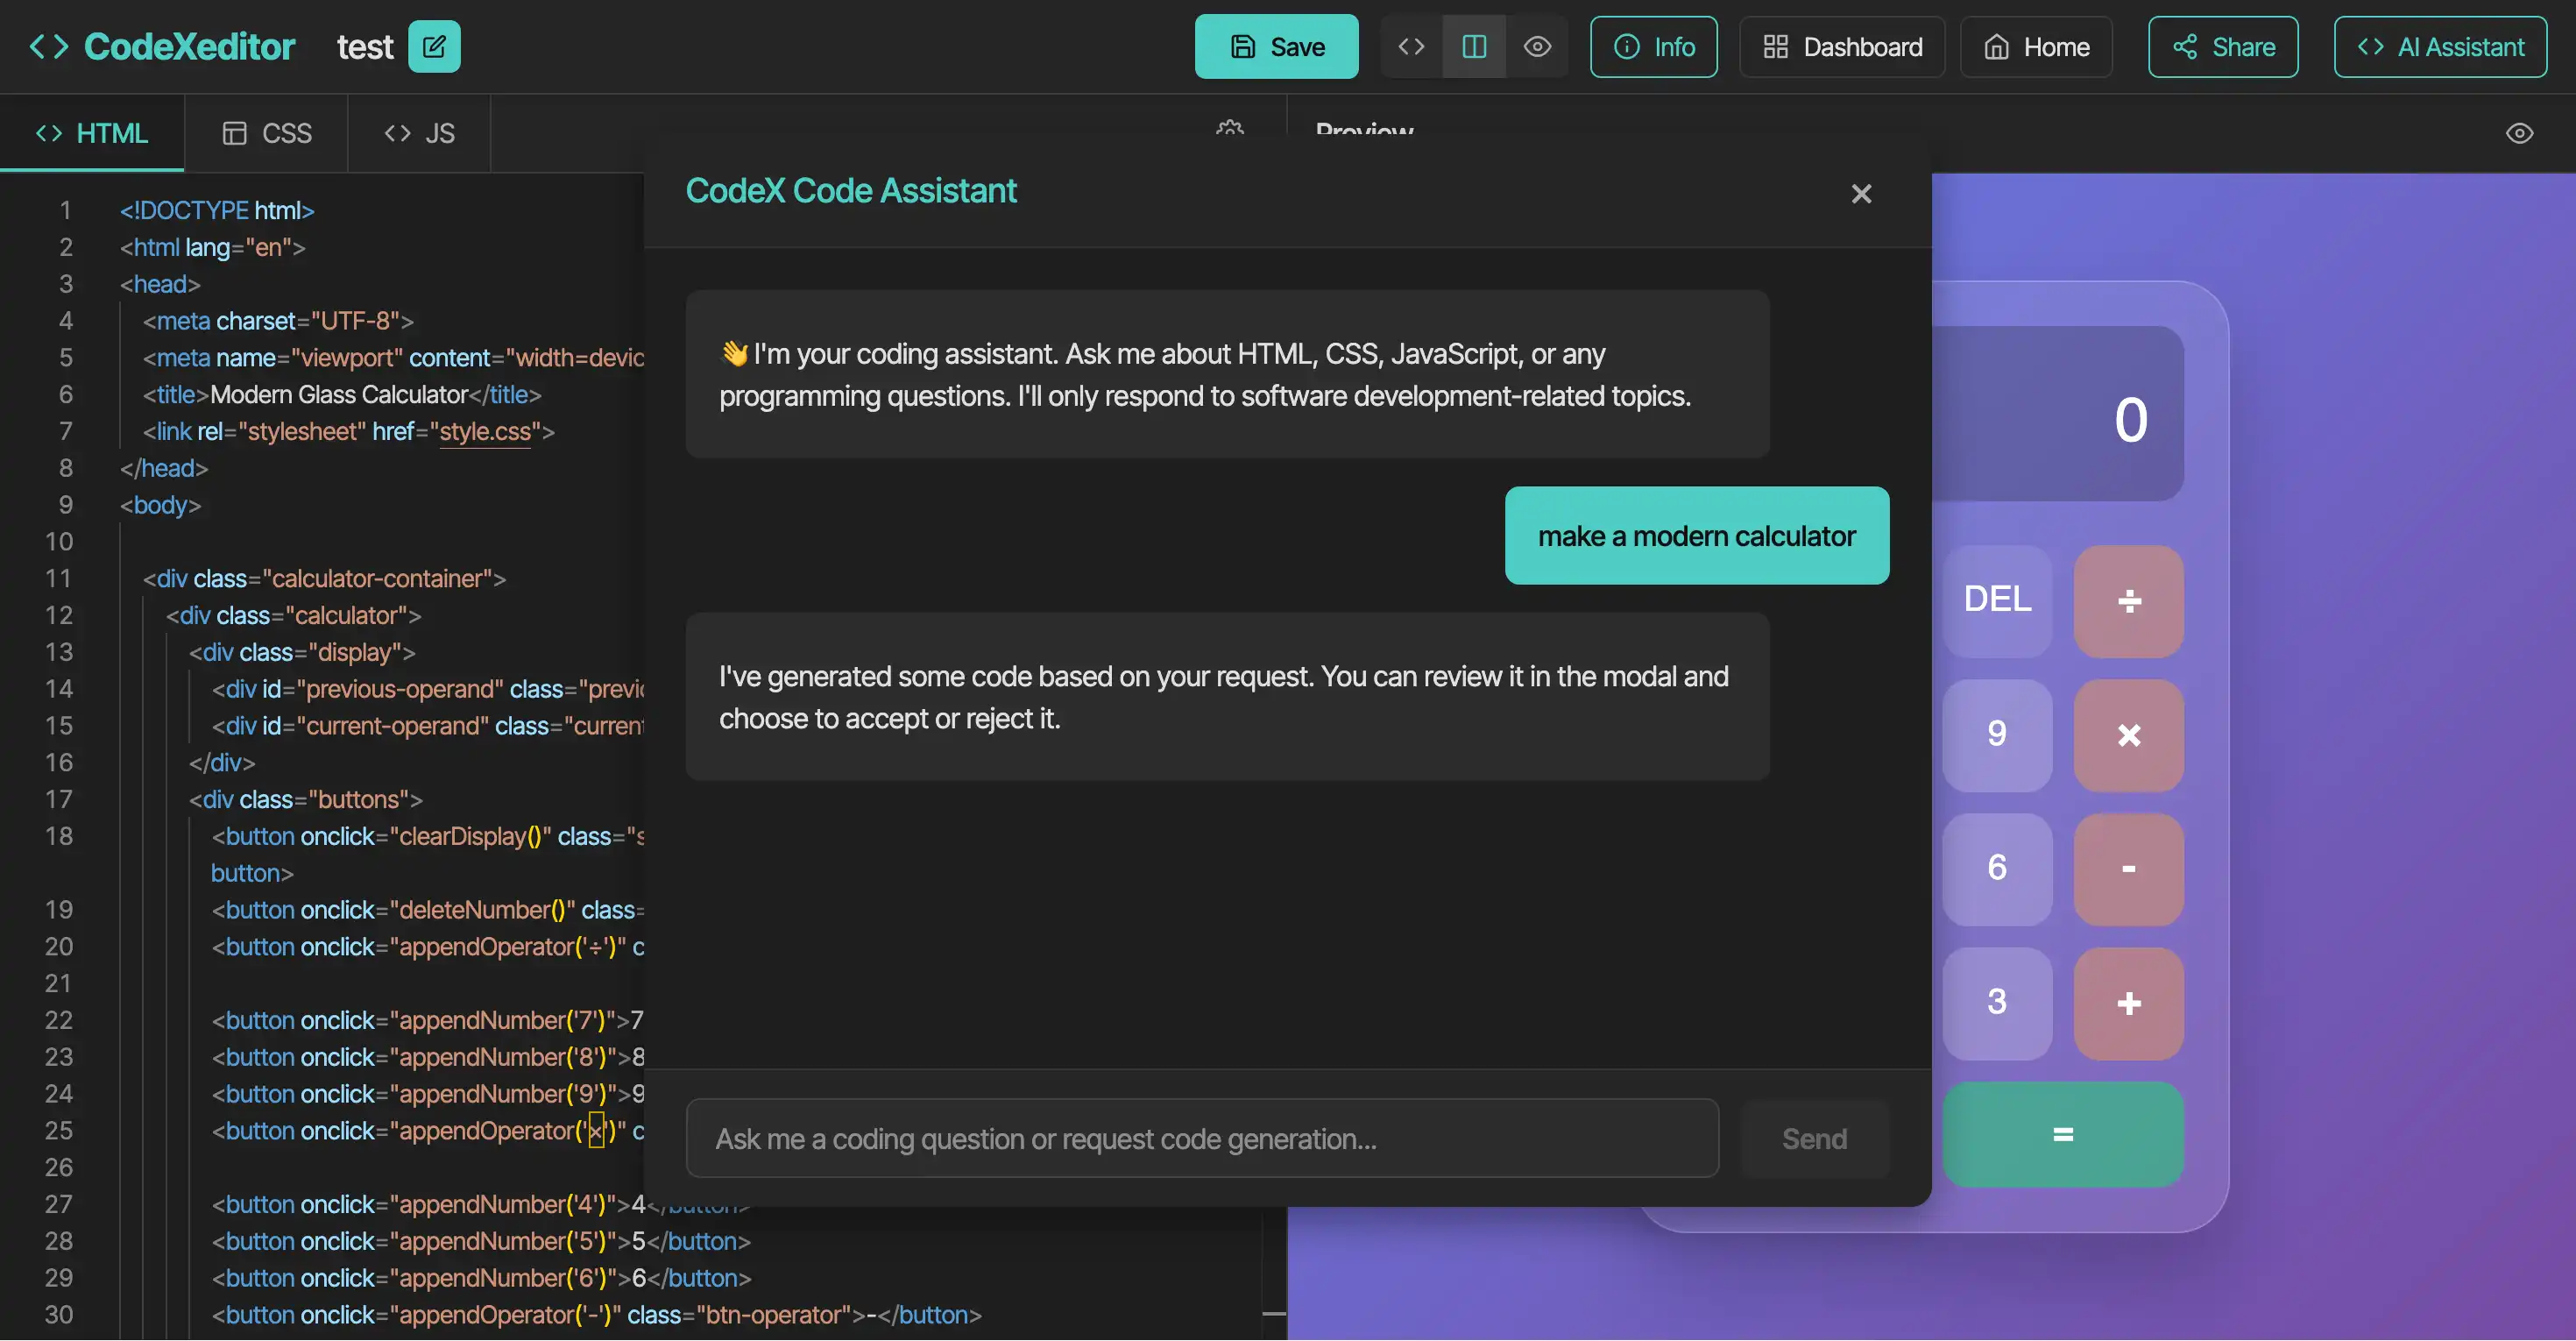Switch to code-only view

(1411, 47)
